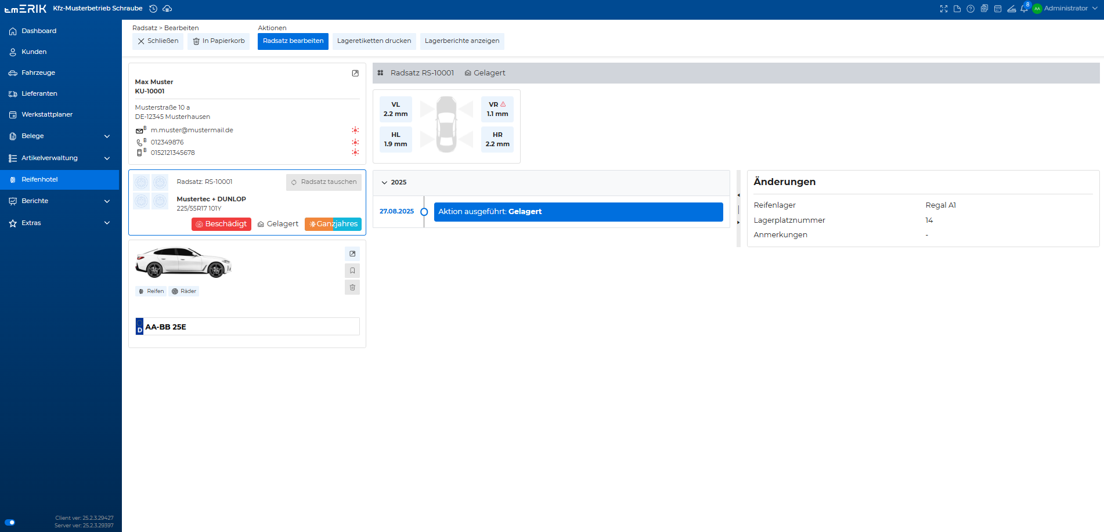1104x532 pixels.
Task: Click the VR warning triangle icon
Action: [x=503, y=104]
